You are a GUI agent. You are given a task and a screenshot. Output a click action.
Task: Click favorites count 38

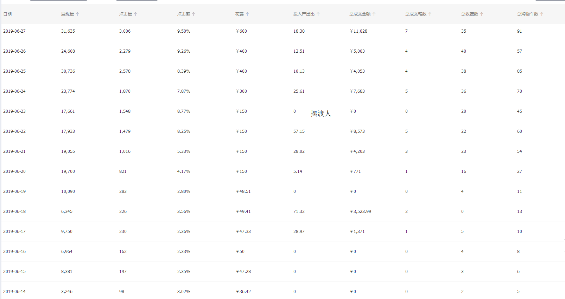pyautogui.click(x=464, y=71)
